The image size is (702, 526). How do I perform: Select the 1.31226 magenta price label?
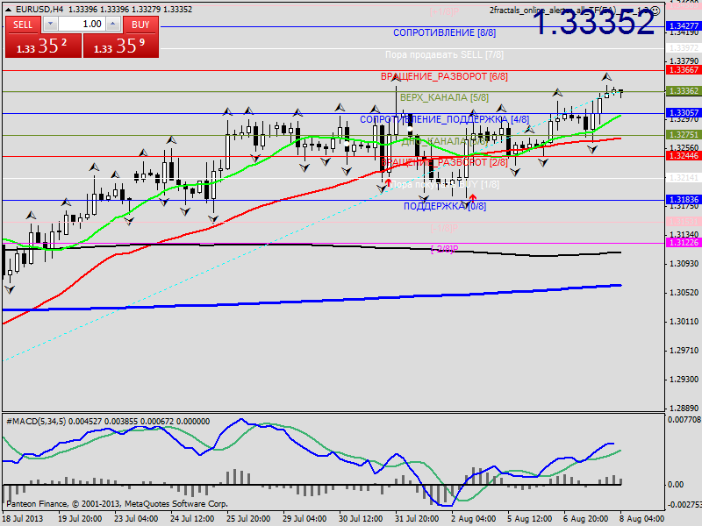point(683,243)
